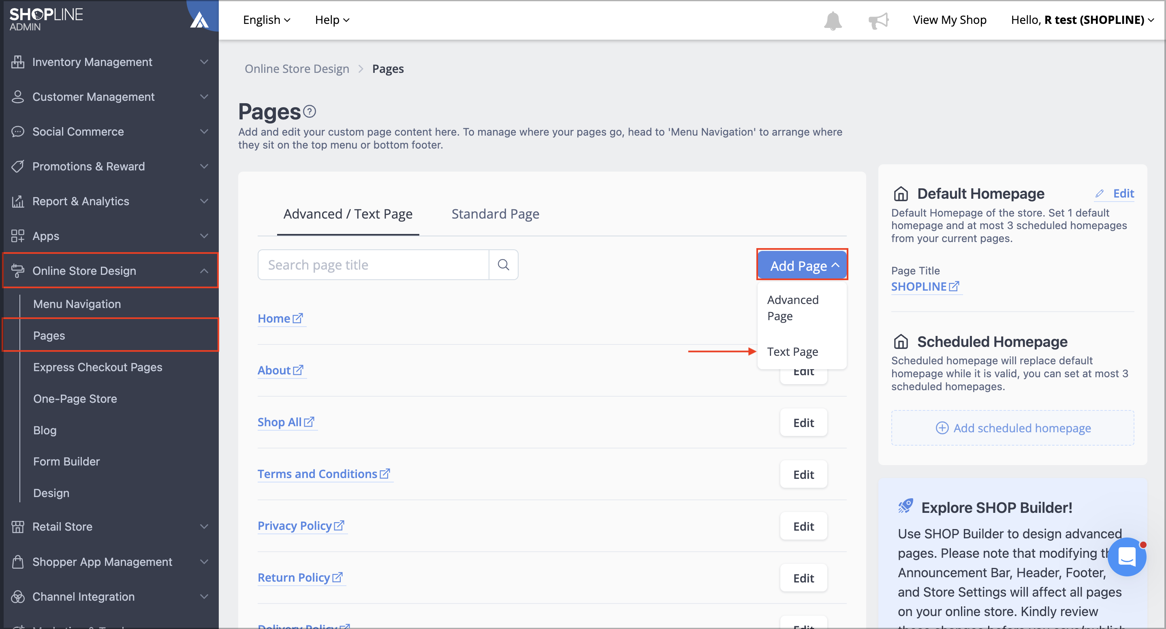Image resolution: width=1166 pixels, height=629 pixels.
Task: Click the Default Homepage Edit link
Action: point(1123,193)
